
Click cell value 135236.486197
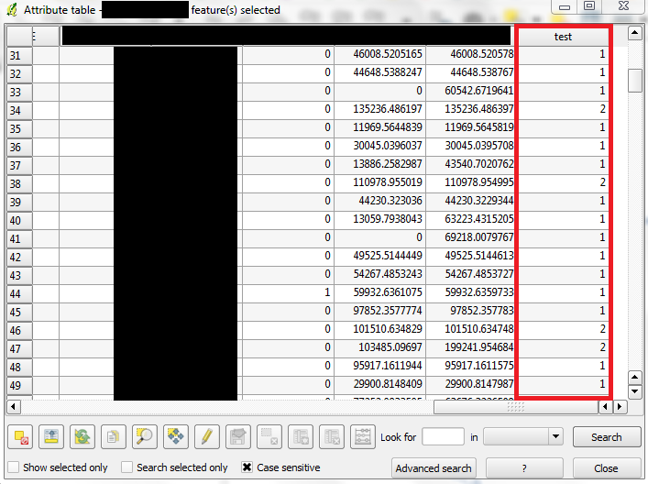tap(388, 109)
